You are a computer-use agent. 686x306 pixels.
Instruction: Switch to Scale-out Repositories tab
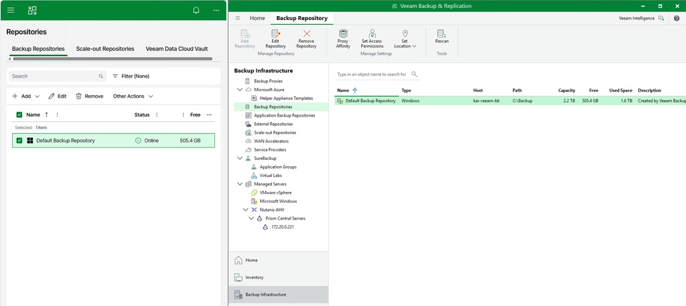point(105,49)
